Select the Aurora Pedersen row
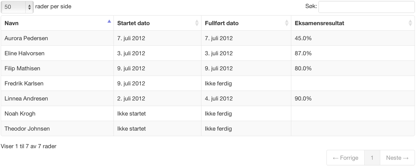The height and width of the screenshot is (166, 416). (208, 38)
